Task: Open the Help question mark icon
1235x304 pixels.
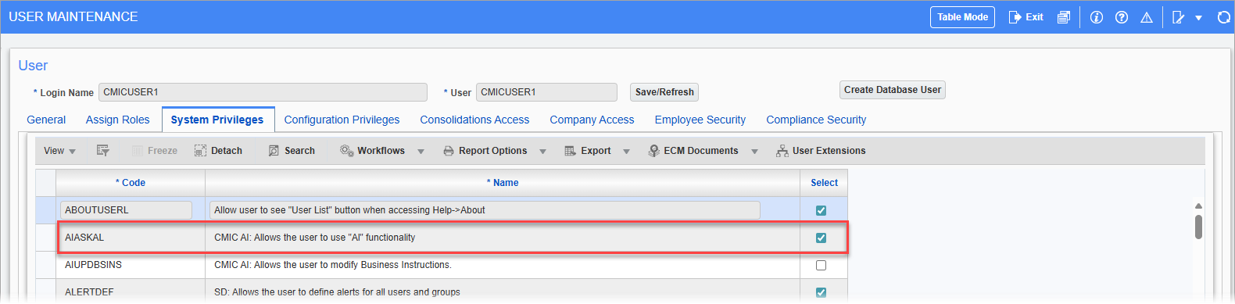Action: pyautogui.click(x=1122, y=17)
